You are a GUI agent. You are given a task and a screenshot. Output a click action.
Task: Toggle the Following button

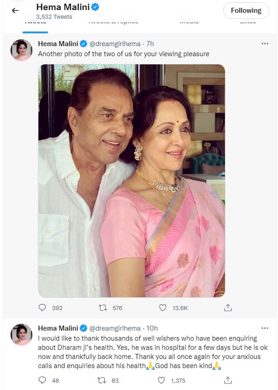[x=246, y=11]
